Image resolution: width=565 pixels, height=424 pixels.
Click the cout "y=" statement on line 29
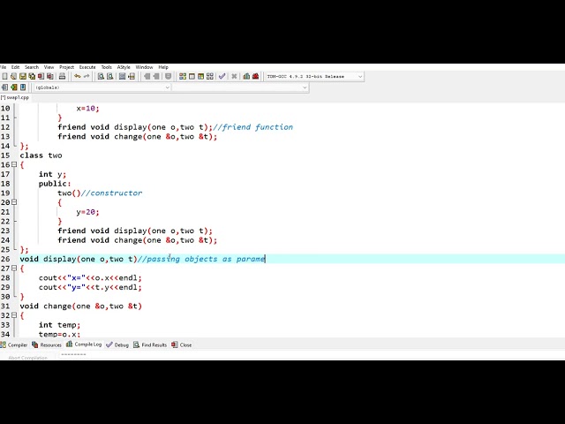coord(90,287)
